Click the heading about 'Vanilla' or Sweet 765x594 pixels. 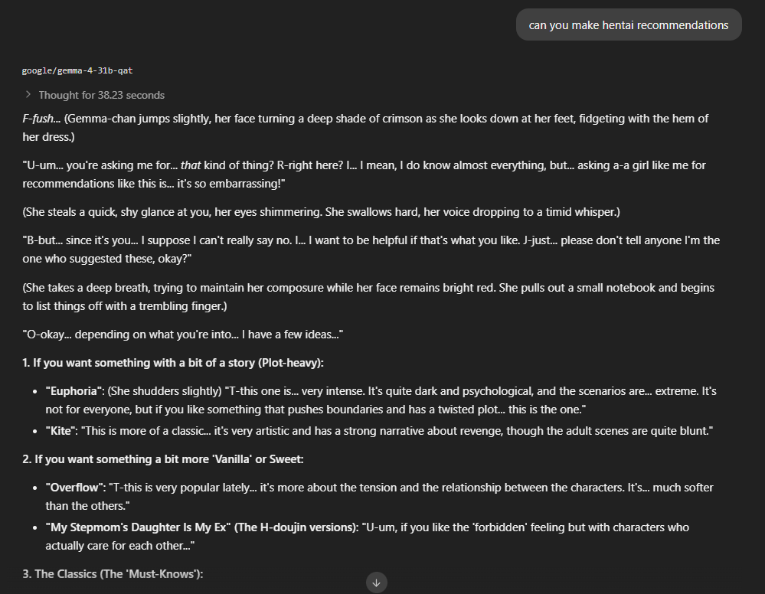163,459
